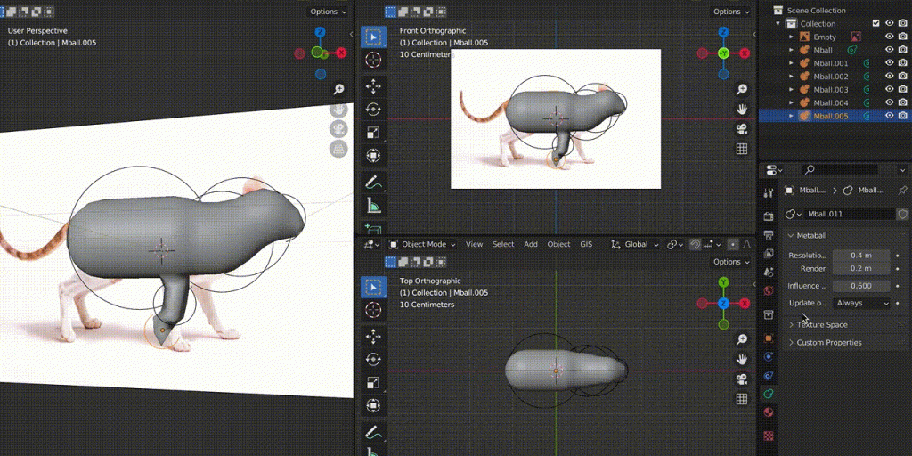Viewport: 912px width, 456px height.
Task: Open Select menu in viewport header
Action: click(503, 244)
